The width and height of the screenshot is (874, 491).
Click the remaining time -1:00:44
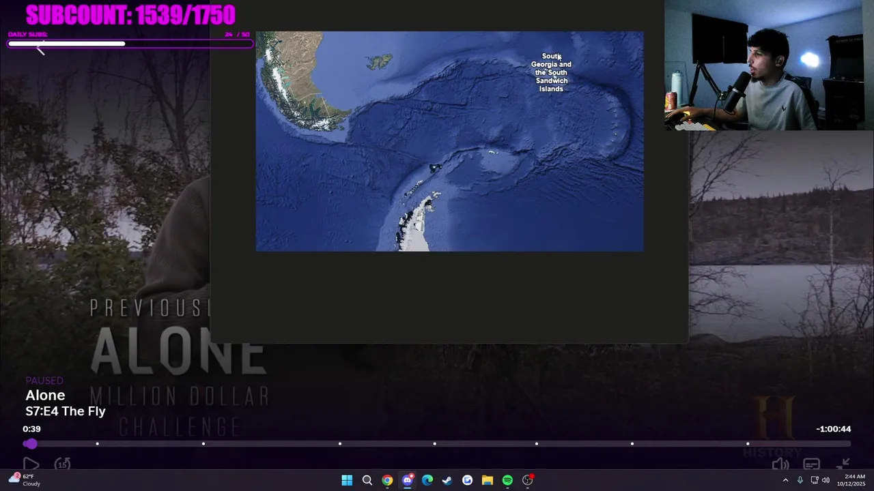tap(833, 429)
